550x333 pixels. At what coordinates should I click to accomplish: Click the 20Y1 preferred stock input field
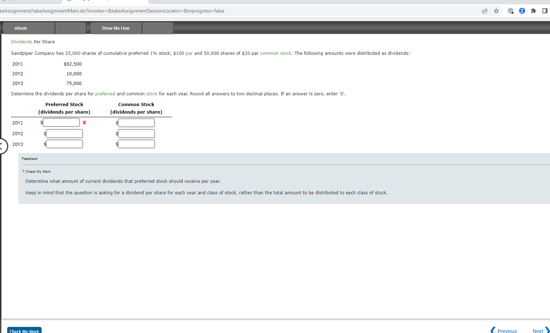tap(61, 123)
